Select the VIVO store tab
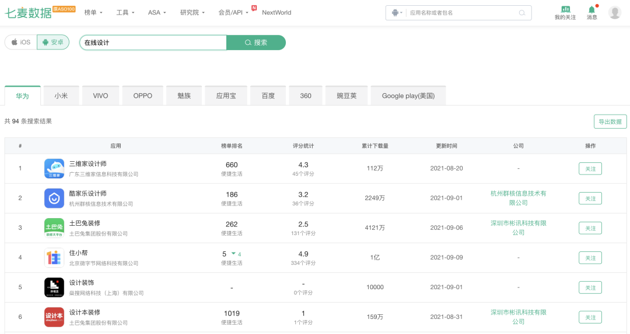630x334 pixels. [100, 96]
